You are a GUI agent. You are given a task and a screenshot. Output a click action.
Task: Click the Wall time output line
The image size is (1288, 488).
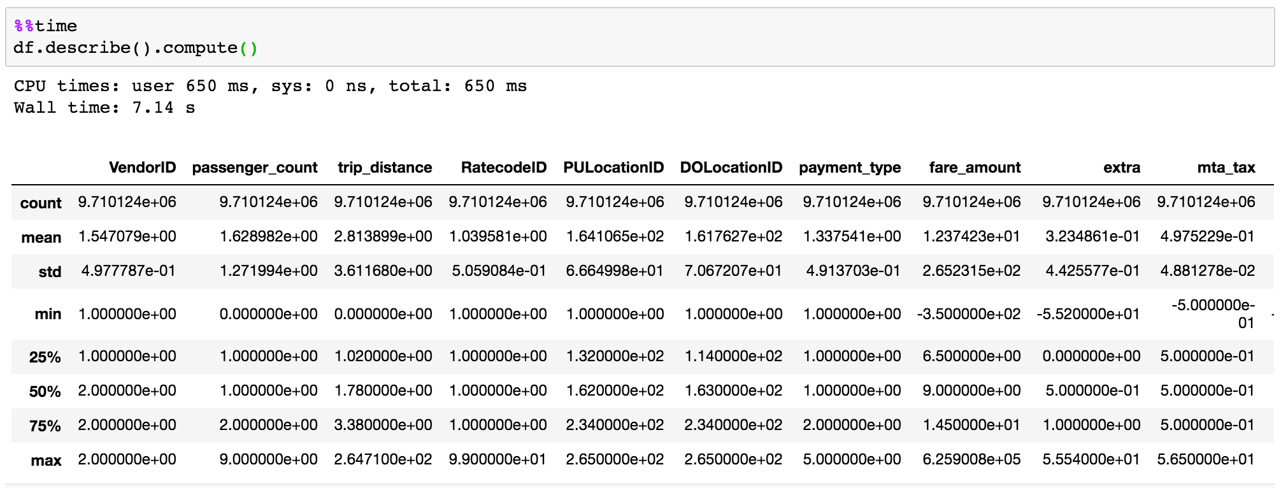[x=104, y=108]
